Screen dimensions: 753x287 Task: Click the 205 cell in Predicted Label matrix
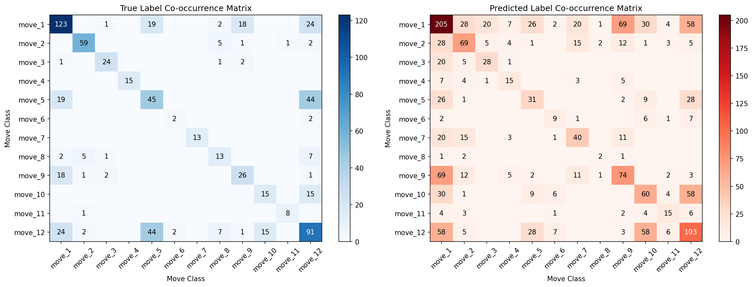tap(441, 24)
